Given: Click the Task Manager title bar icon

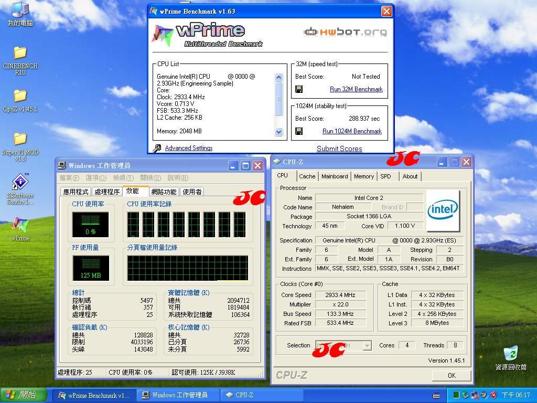Looking at the screenshot, I should 62,165.
